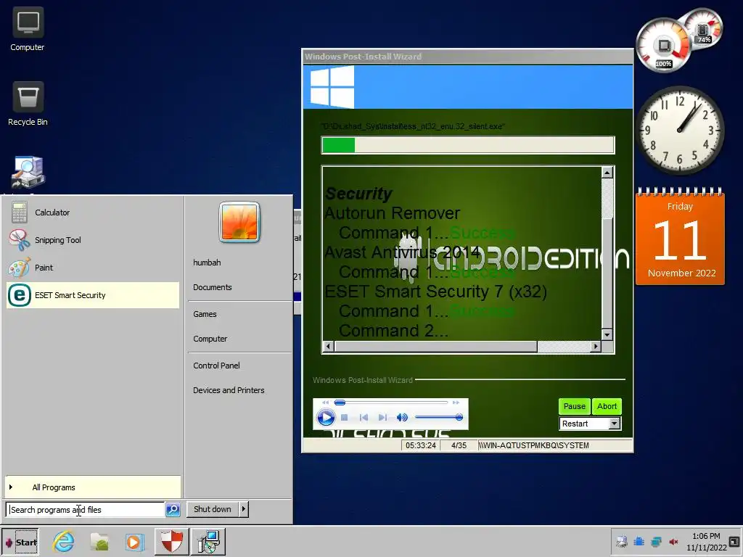Open the Computer desktop icon
743x557 pixels.
click(28, 29)
